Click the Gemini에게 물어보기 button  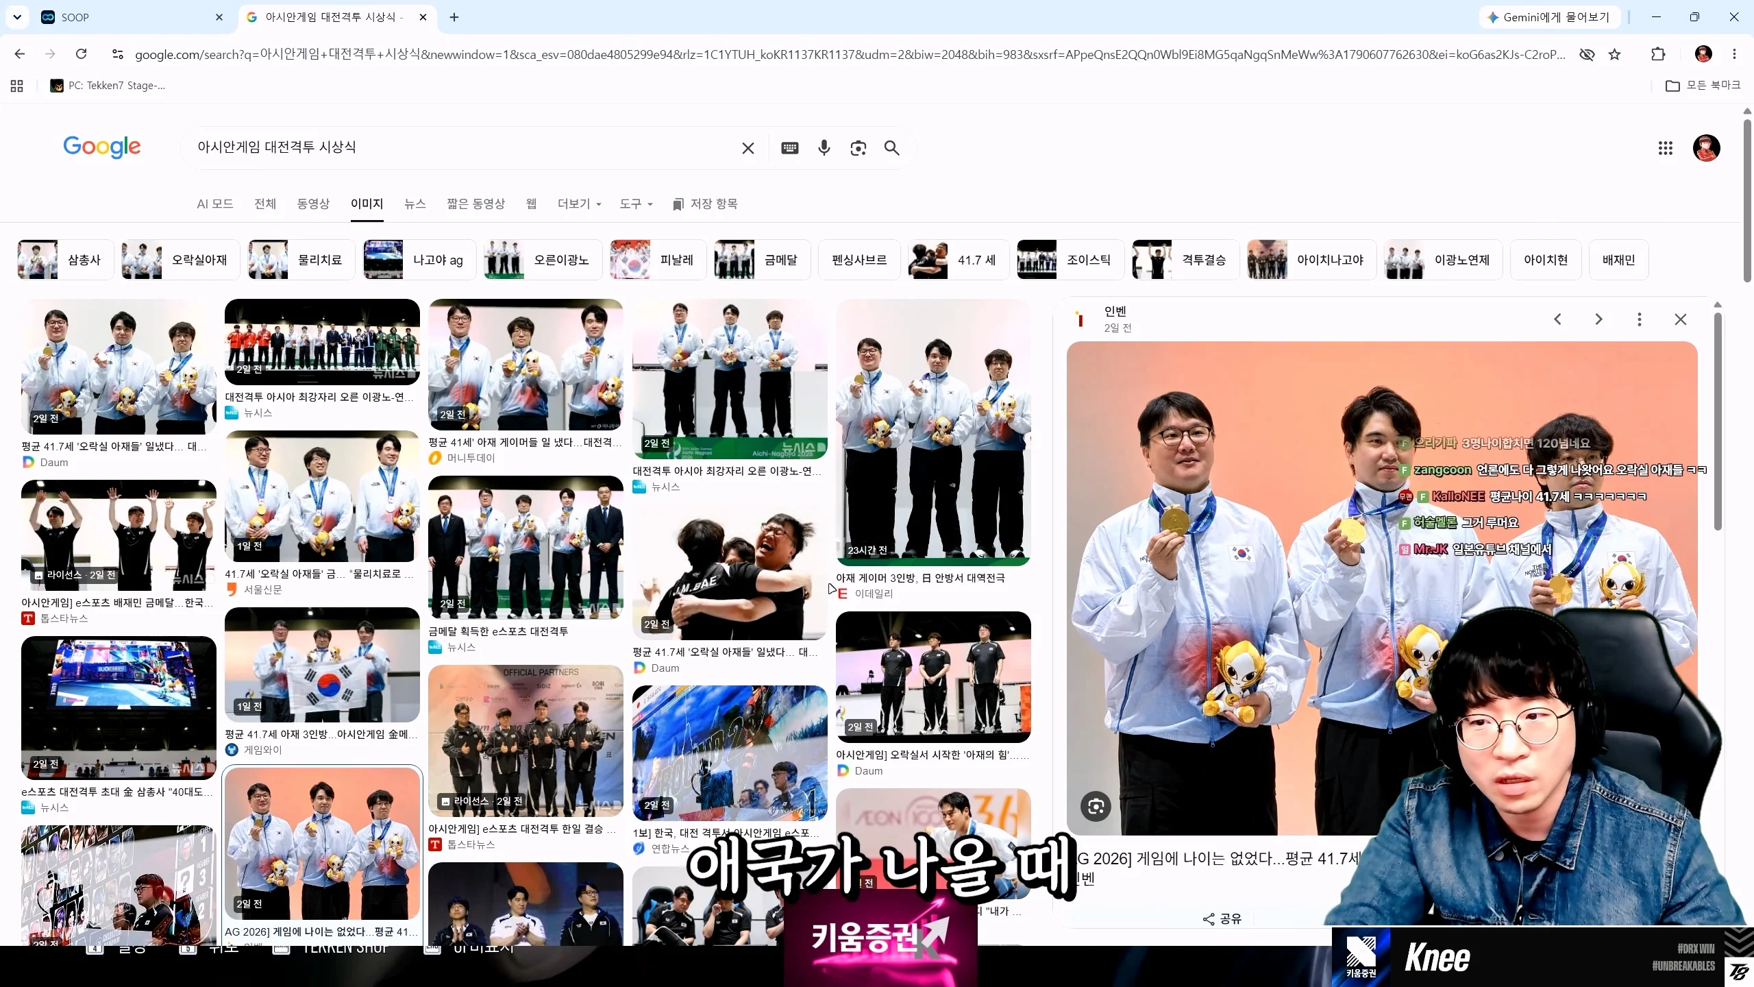(x=1550, y=17)
